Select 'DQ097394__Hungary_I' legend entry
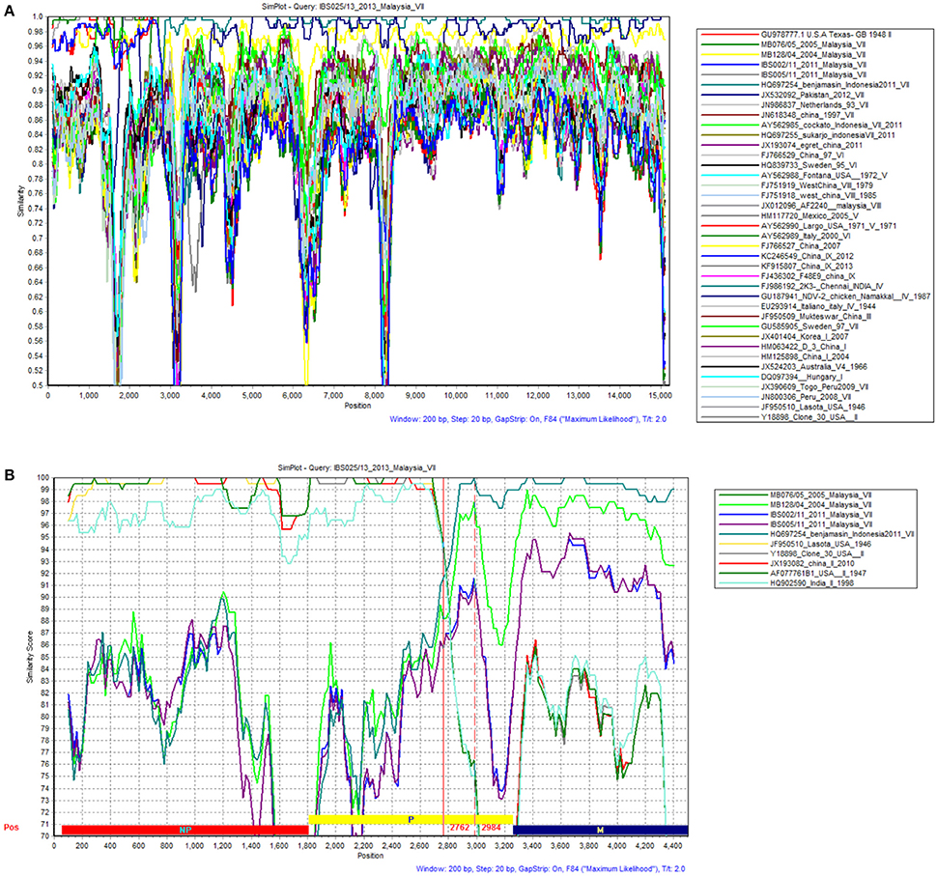 (802, 378)
